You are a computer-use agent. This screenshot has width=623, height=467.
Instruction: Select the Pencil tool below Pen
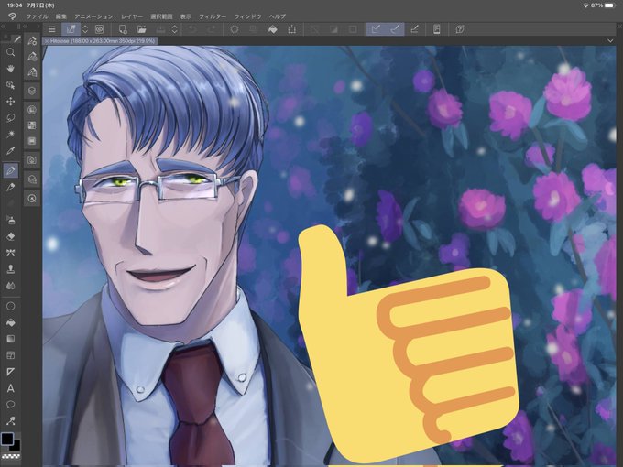click(10, 187)
